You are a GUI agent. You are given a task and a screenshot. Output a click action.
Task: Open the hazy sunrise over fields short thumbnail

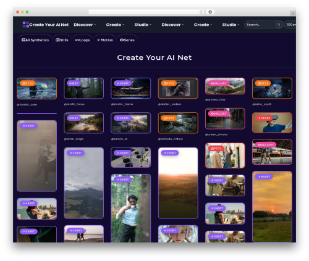click(178, 183)
